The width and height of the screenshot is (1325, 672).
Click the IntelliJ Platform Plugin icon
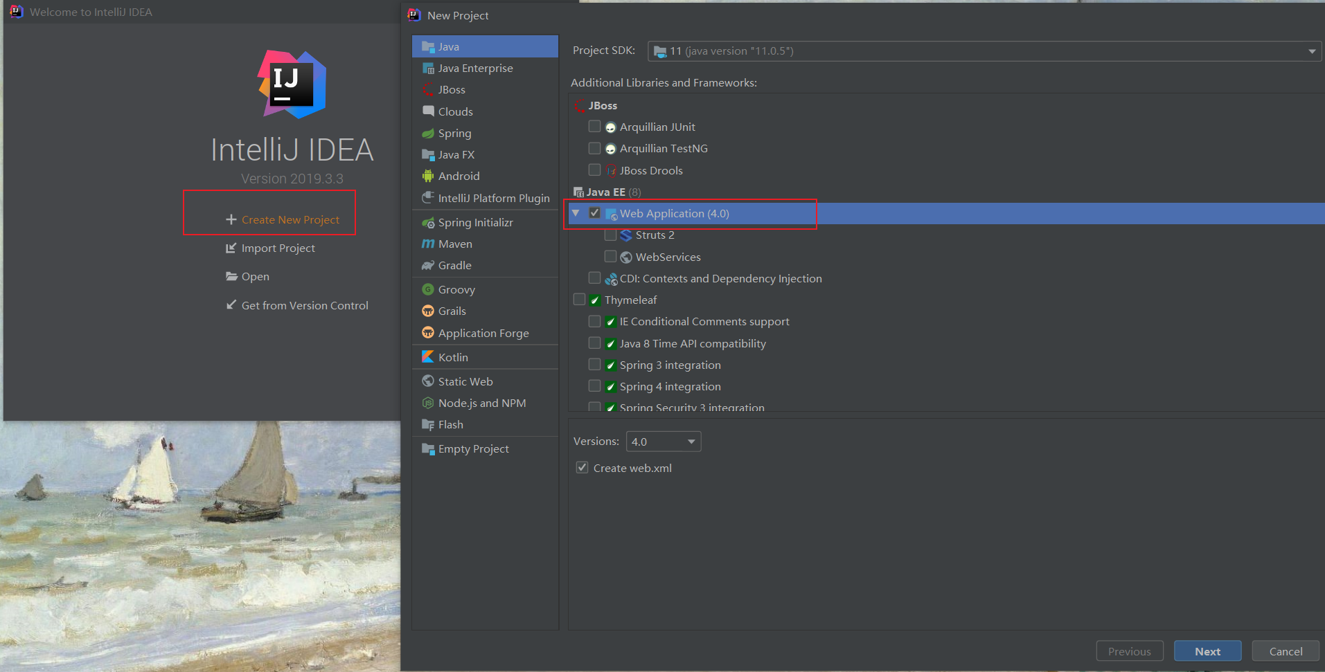428,198
